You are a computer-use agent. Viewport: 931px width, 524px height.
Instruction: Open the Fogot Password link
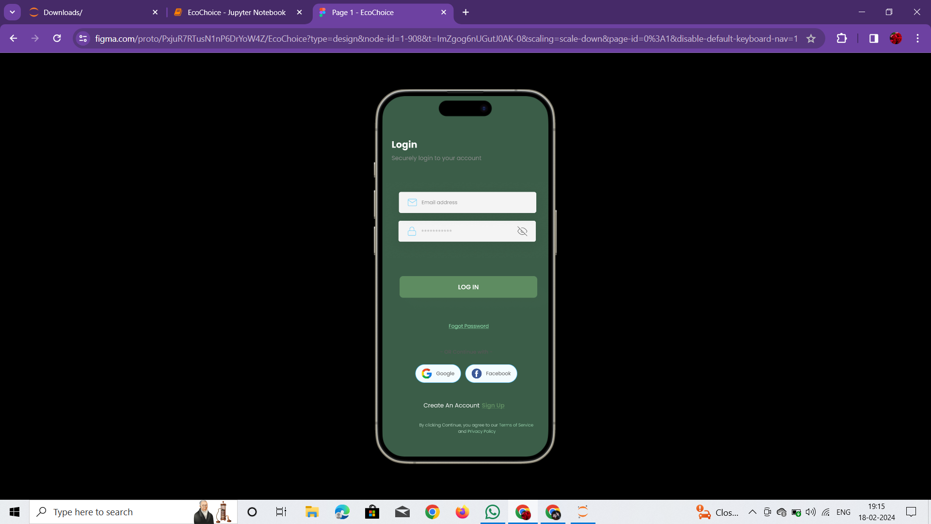tap(468, 326)
